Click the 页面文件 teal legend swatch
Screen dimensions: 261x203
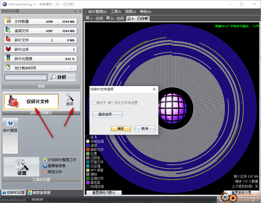(x=88, y=162)
